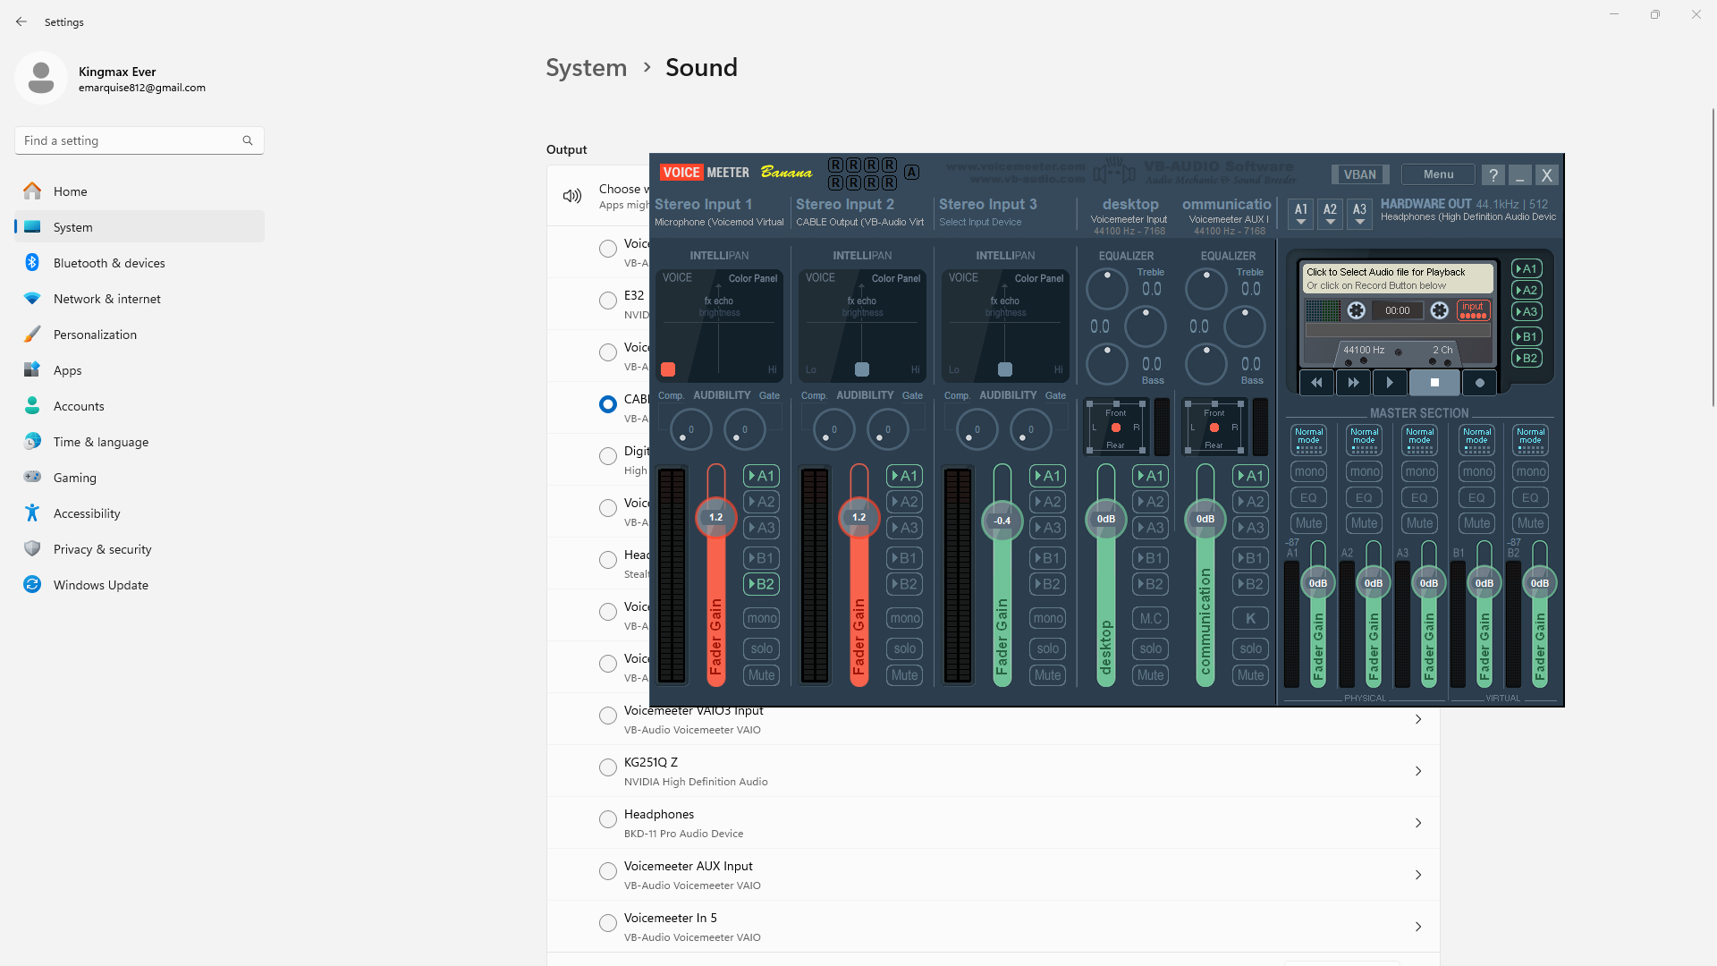The image size is (1717, 966).
Task: Click the cassette Play button
Action: click(x=1389, y=383)
